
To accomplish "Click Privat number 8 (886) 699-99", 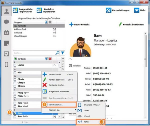I will (101, 79).
